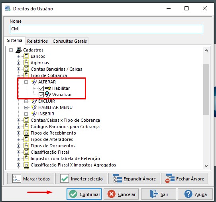Click the Visualizar magnifier icon
The image size is (216, 202).
pyautogui.click(x=48, y=95)
